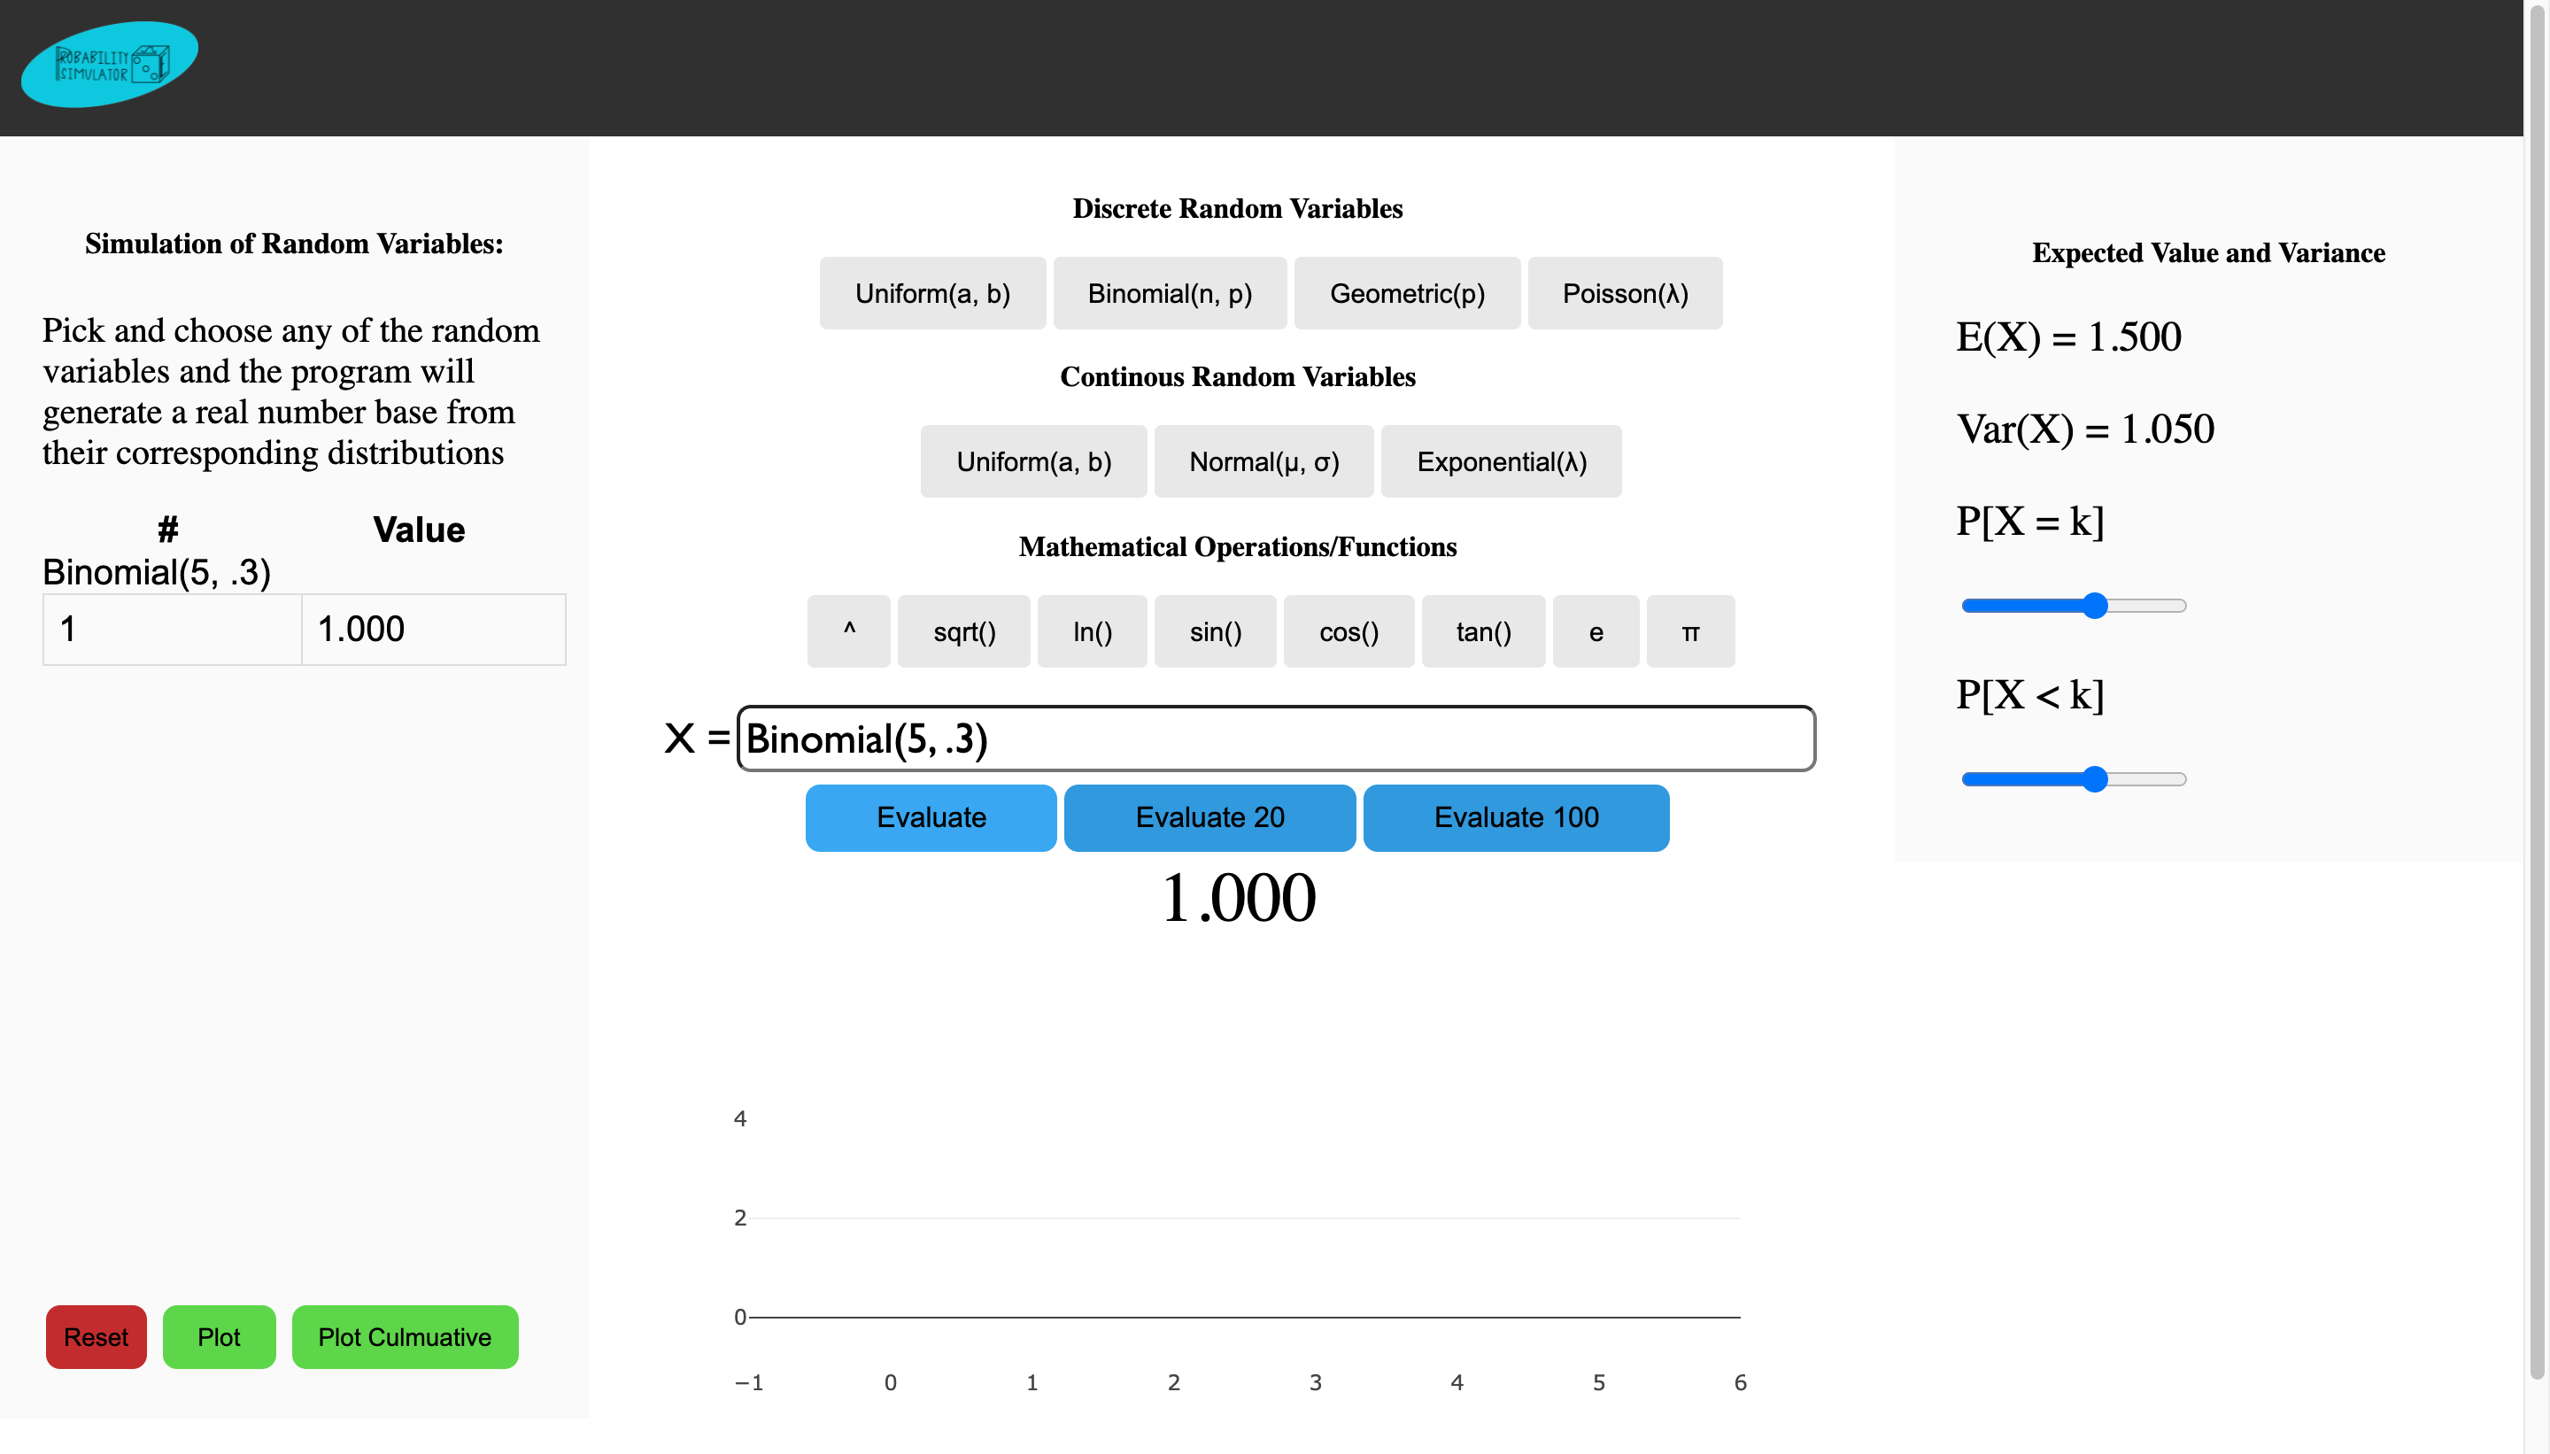The width and height of the screenshot is (2550, 1454).
Task: Add the Poisson(λ) distribution
Action: click(x=1624, y=294)
